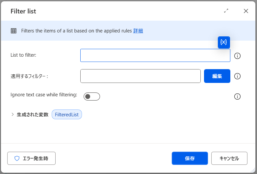Toggle Ignore text case while filtering
Screen dimensions: 257x174
pos(92,96)
